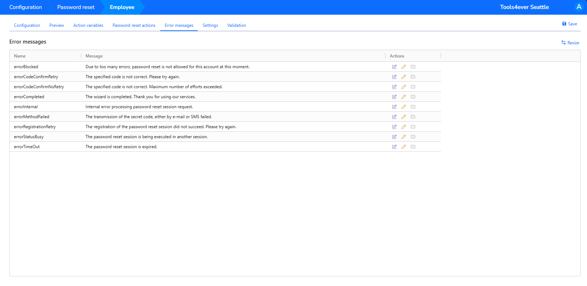Click 'Tools4ever Seattle' header text

click(x=524, y=7)
